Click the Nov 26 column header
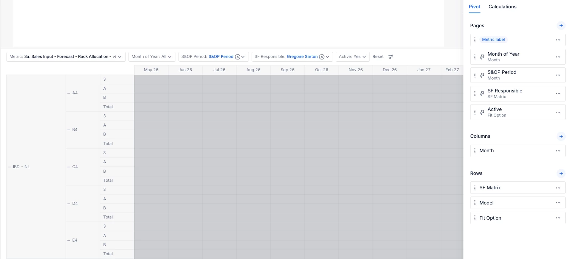The width and height of the screenshot is (571, 259). click(x=356, y=70)
